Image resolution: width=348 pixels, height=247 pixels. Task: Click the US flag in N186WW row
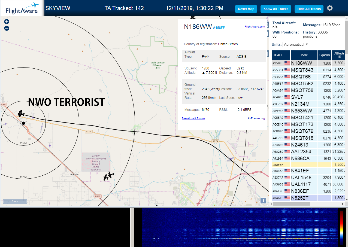point(287,63)
